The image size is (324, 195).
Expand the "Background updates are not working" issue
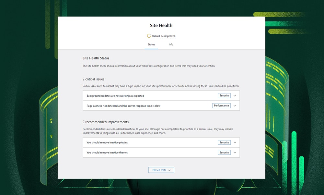[x=235, y=95]
